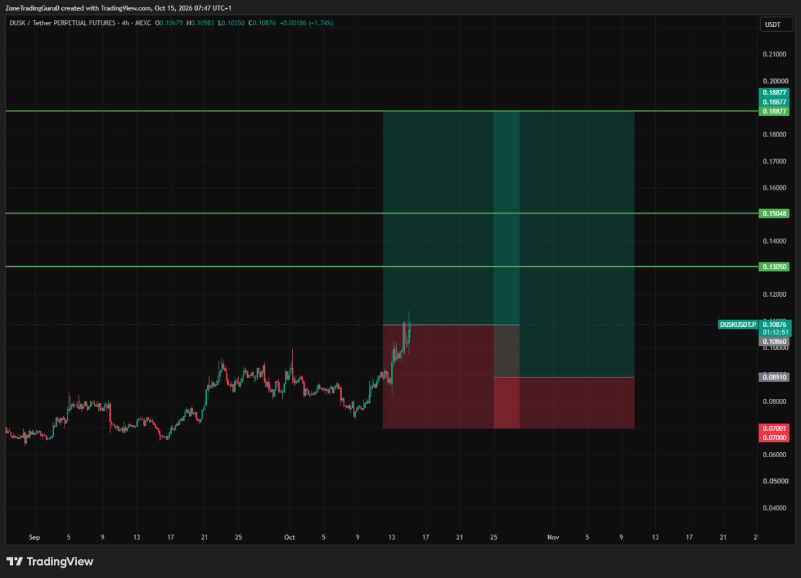Image resolution: width=801 pixels, height=578 pixels.
Task: Click the 0.05000 price axis tick
Action: point(775,481)
